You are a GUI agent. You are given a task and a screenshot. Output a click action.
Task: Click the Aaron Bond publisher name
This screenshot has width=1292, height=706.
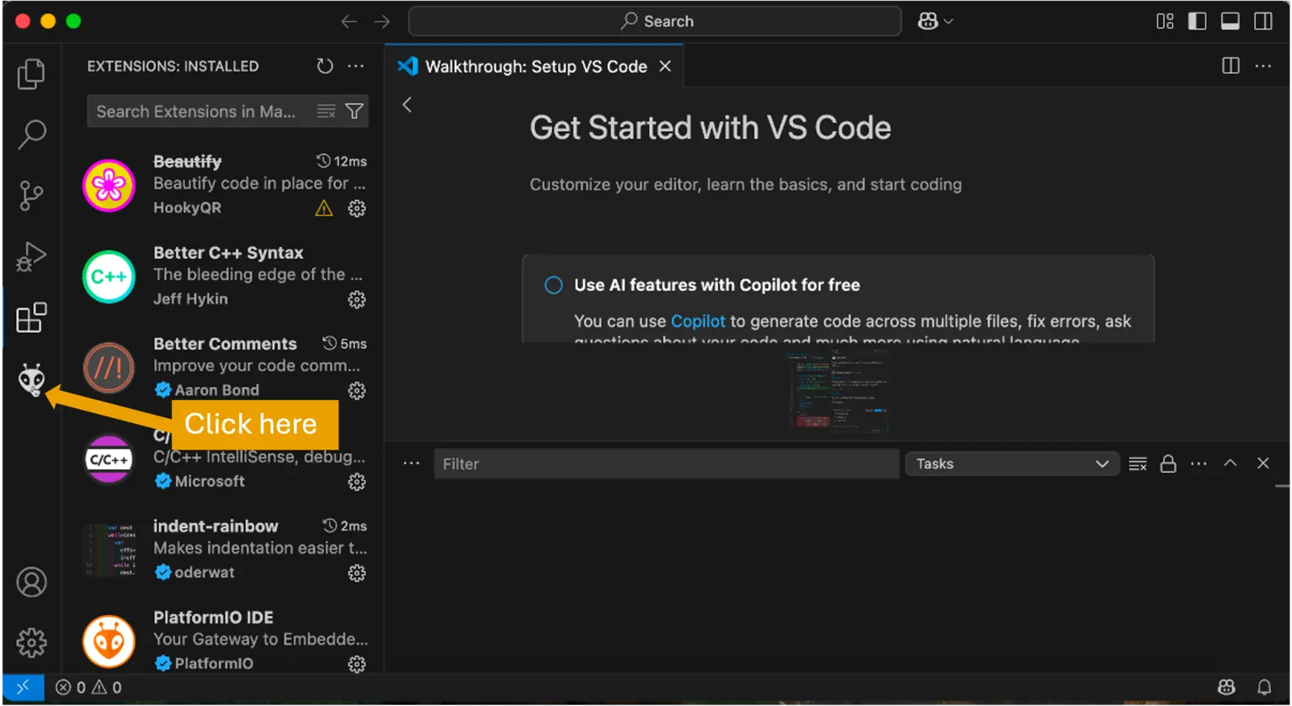(216, 391)
